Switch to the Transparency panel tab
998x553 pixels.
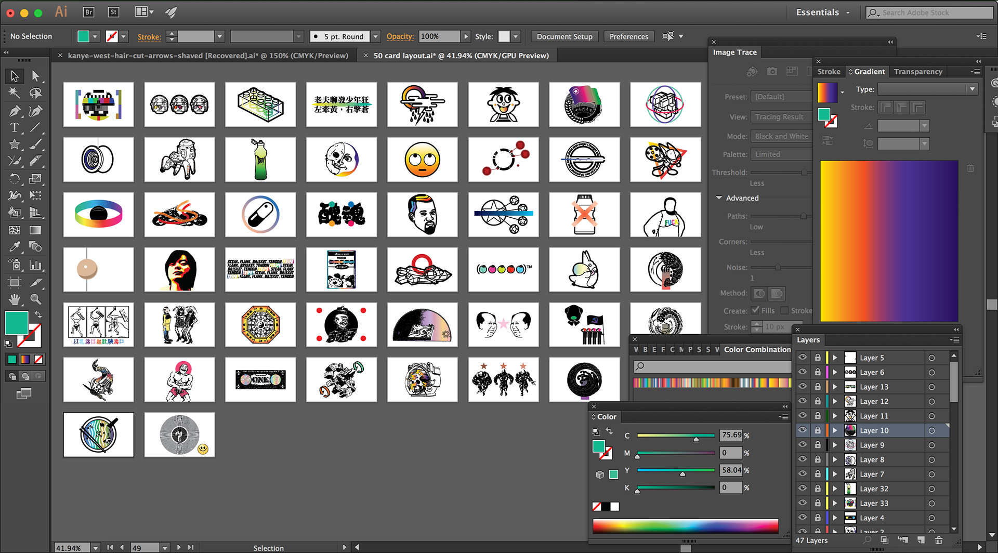(918, 72)
